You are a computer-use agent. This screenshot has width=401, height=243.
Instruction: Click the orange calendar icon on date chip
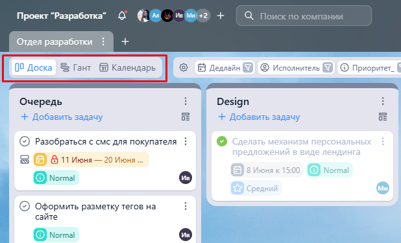click(40, 159)
